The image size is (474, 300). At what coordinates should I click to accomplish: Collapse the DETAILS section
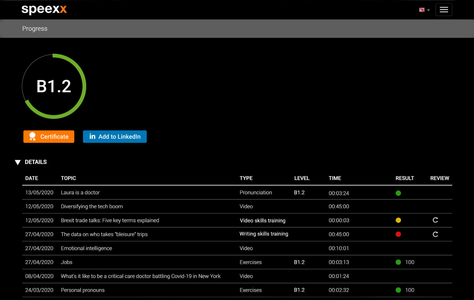pyautogui.click(x=31, y=162)
